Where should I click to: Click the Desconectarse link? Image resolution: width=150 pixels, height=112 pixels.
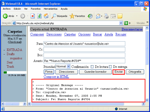pos(132,29)
